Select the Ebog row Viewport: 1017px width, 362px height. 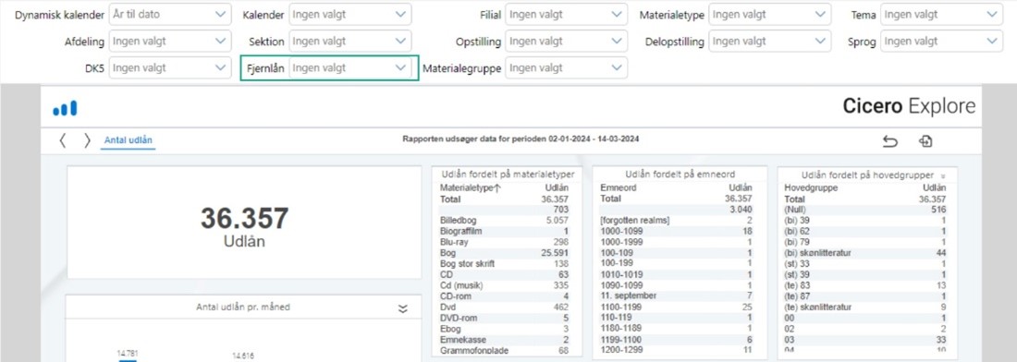coord(504,329)
